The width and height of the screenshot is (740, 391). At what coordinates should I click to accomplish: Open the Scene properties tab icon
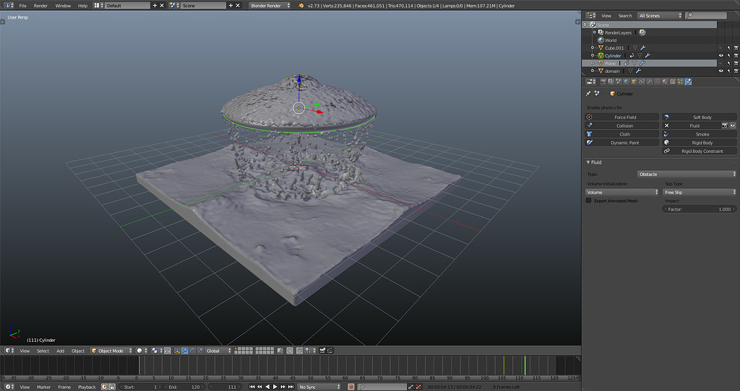pyautogui.click(x=619, y=82)
